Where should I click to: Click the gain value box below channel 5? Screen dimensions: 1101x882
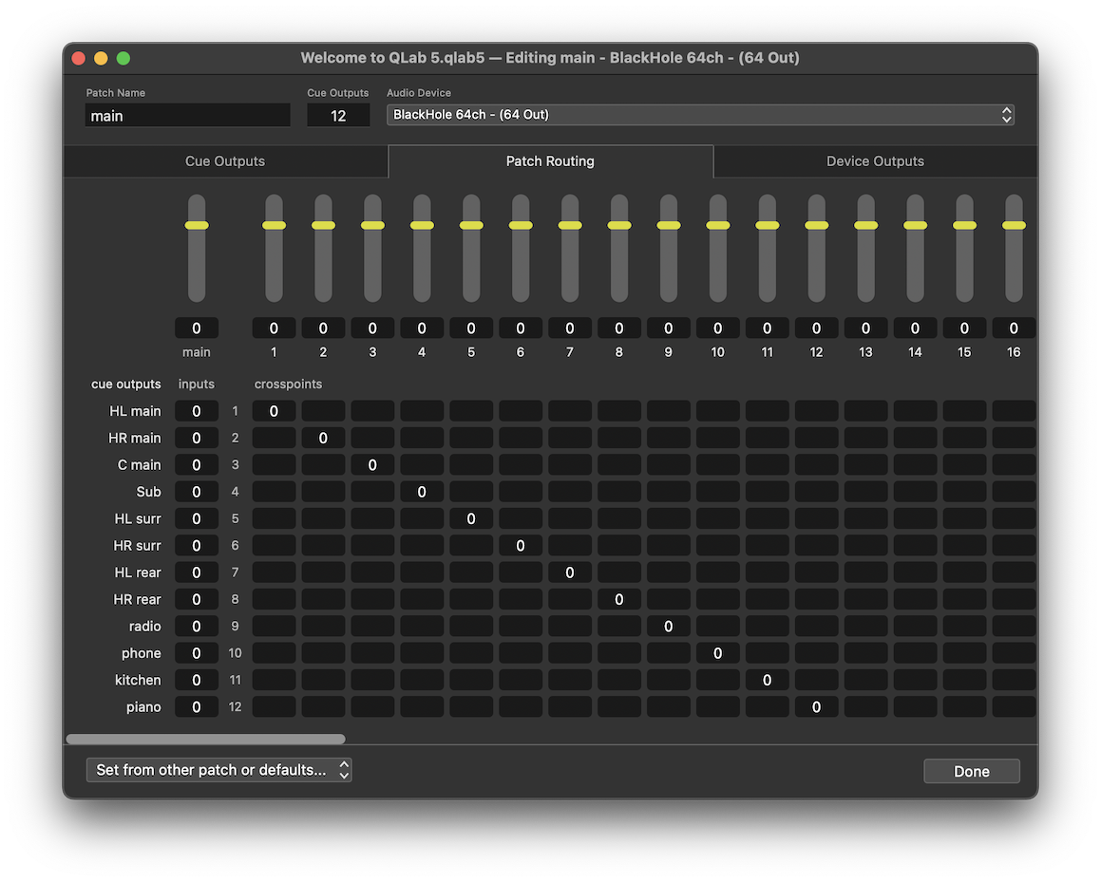click(x=470, y=327)
